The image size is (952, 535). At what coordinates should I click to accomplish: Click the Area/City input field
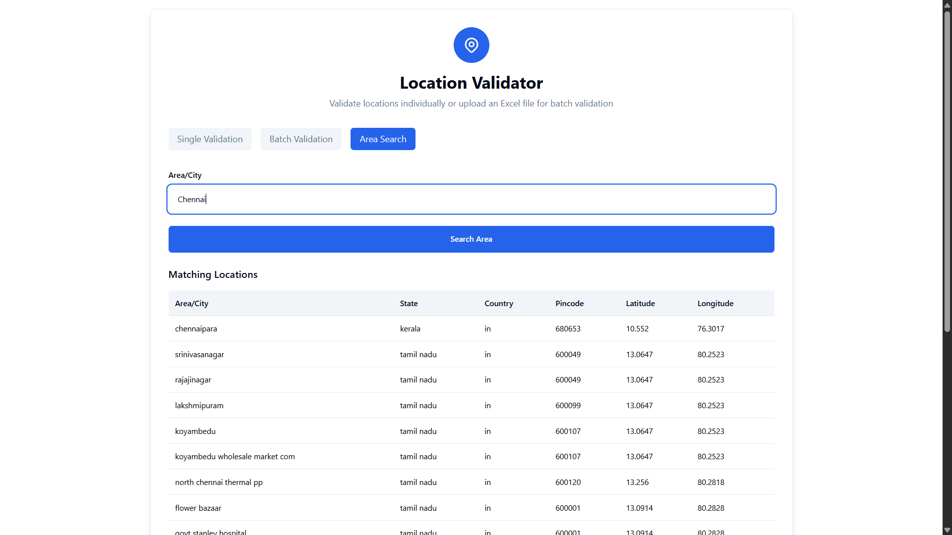click(x=471, y=199)
